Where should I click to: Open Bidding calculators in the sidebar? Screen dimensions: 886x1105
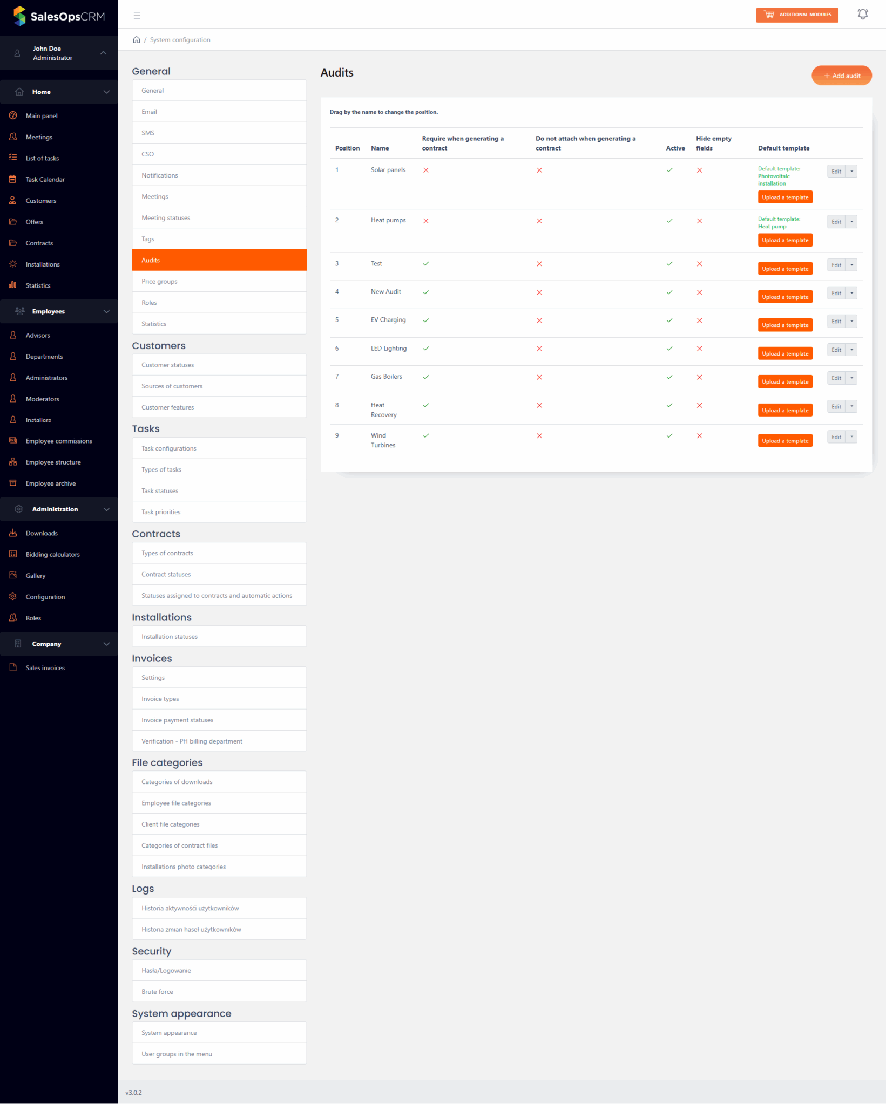tap(52, 555)
